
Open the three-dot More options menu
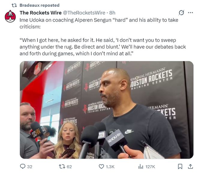(190, 13)
